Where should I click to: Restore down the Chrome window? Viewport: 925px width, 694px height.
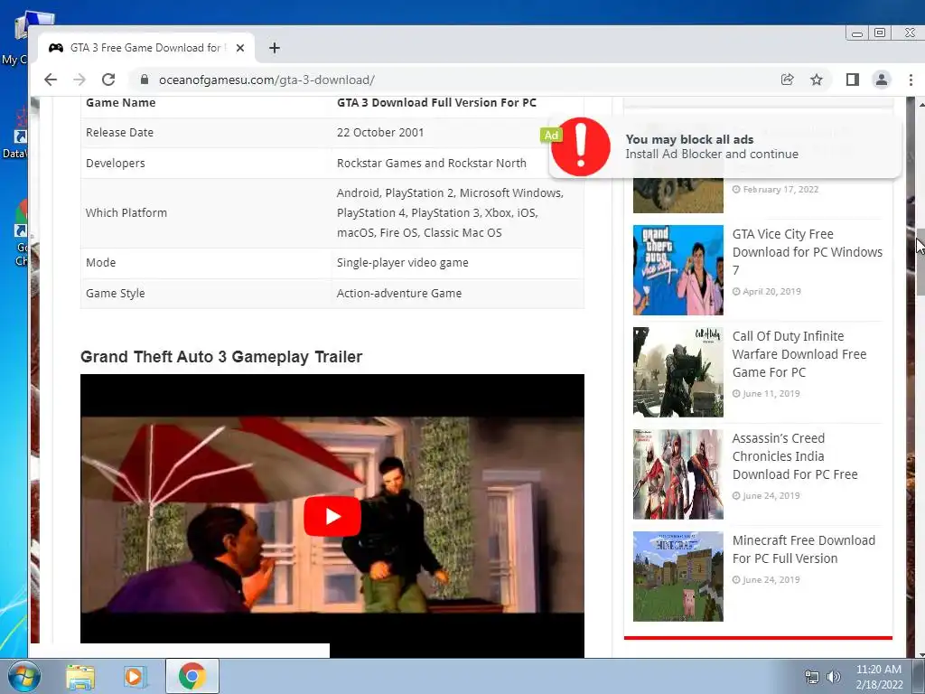[880, 33]
